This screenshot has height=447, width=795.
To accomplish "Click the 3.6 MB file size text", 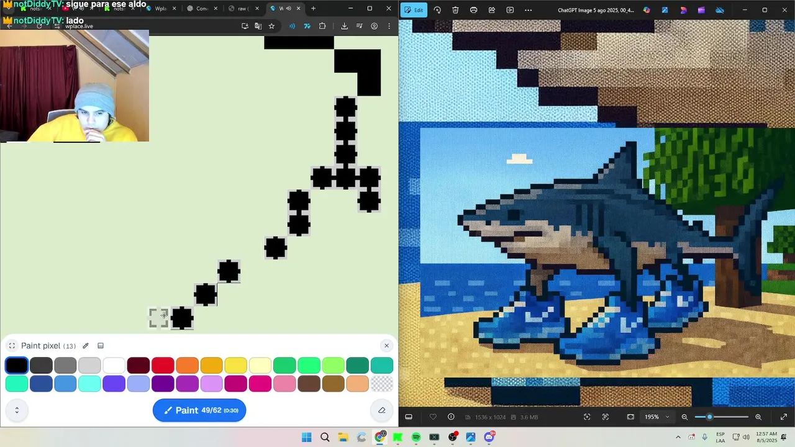I will click(x=529, y=417).
